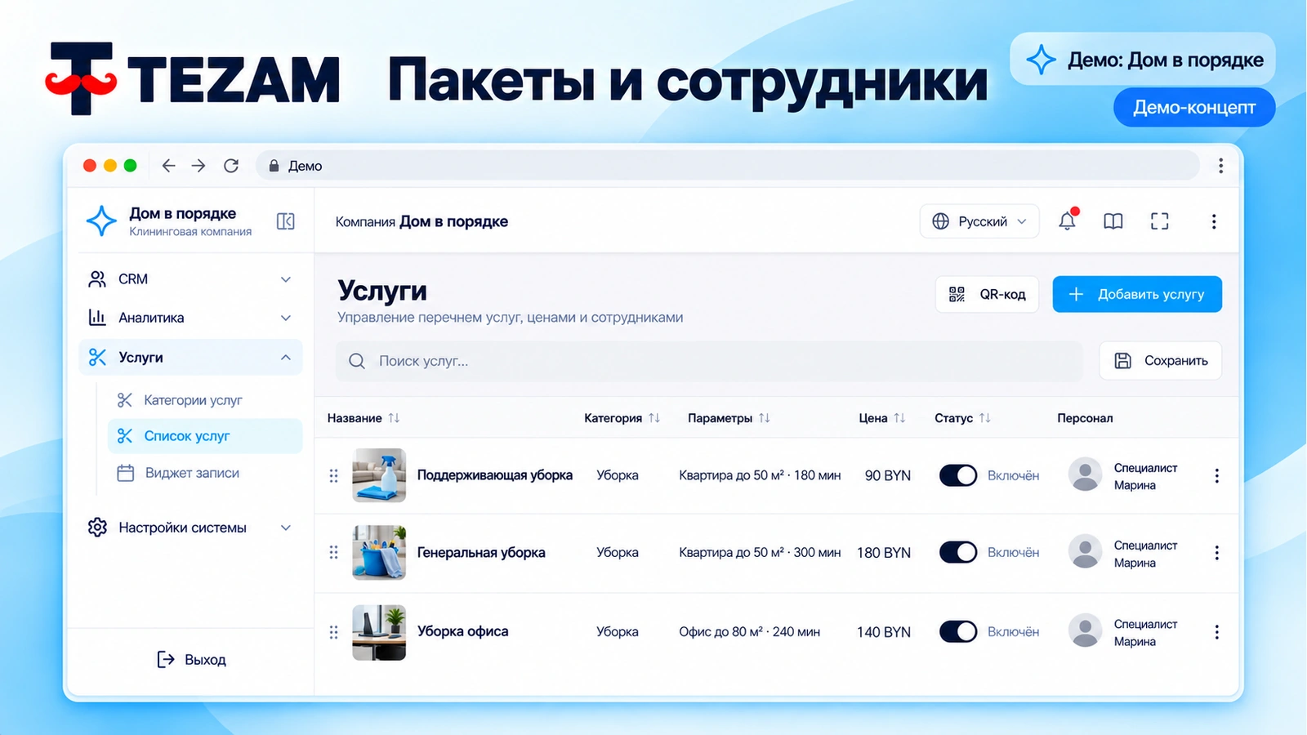Expand the CRM menu section
Image resolution: width=1307 pixels, height=735 pixels.
click(x=190, y=279)
